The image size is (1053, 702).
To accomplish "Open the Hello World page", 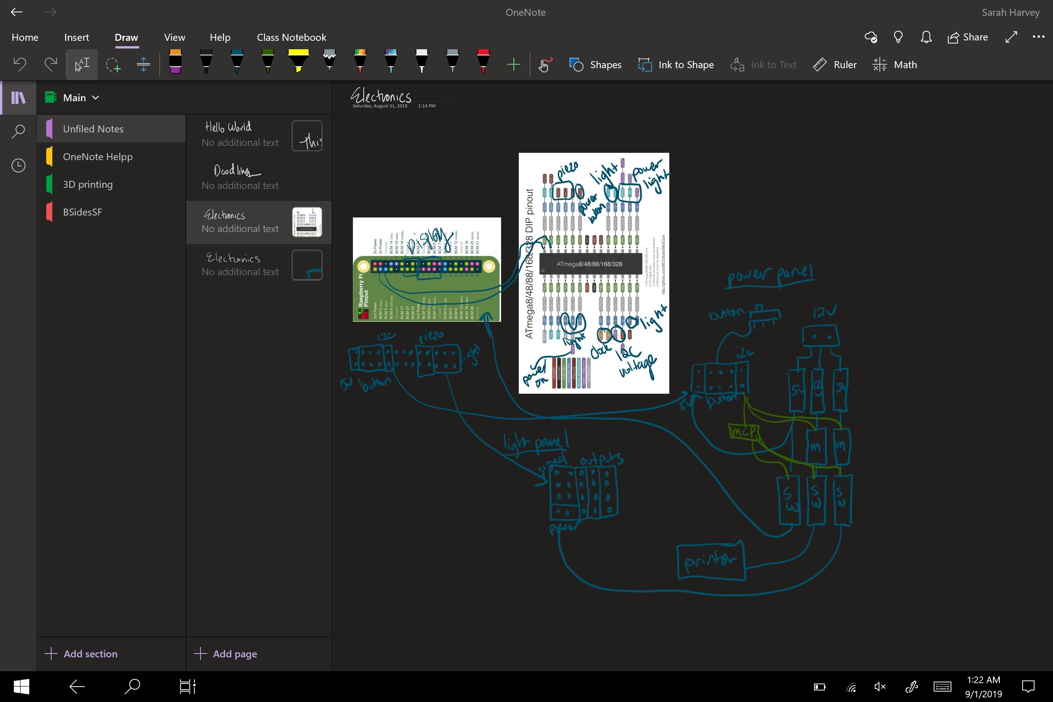I will (x=259, y=135).
